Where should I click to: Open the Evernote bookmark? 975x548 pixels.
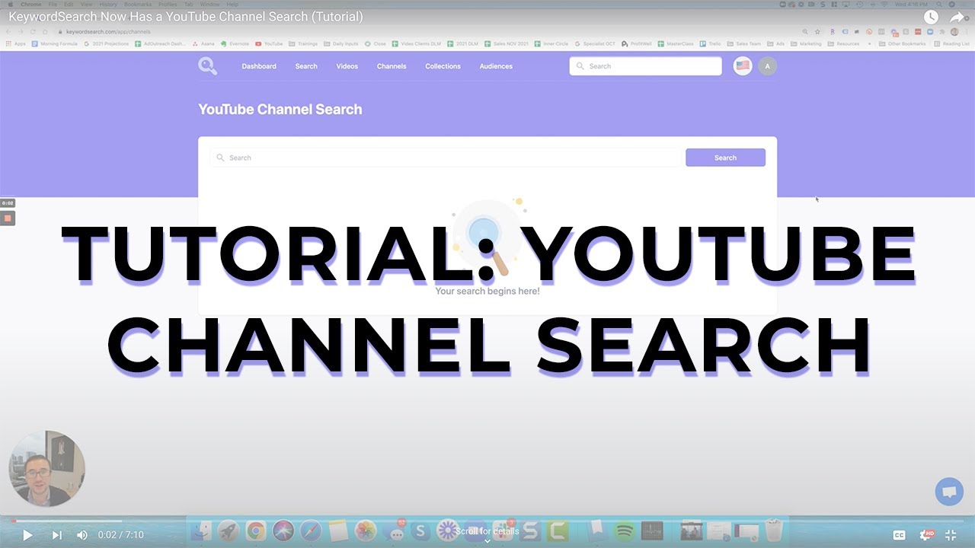234,43
